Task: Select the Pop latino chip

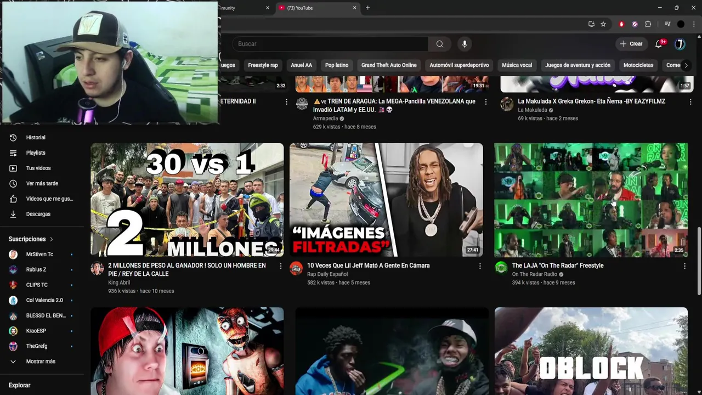Action: (337, 65)
